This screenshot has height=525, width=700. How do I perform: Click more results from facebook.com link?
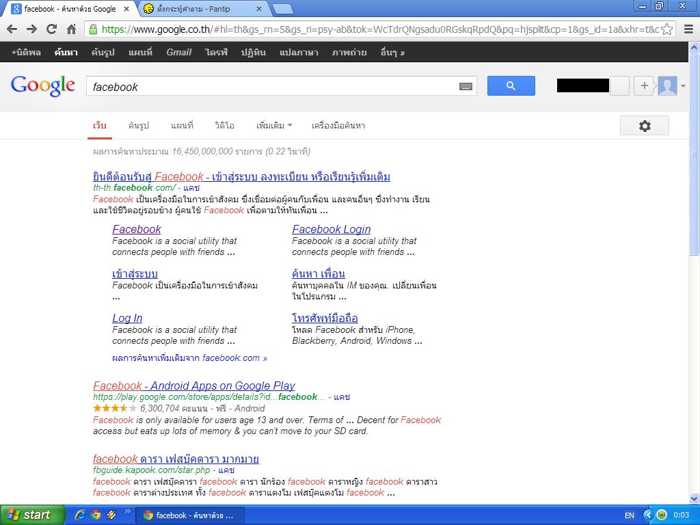pyautogui.click(x=189, y=358)
